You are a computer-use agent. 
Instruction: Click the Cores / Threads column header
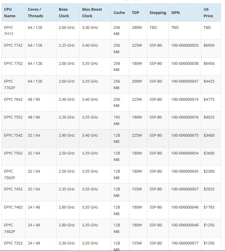pyautogui.click(x=41, y=13)
